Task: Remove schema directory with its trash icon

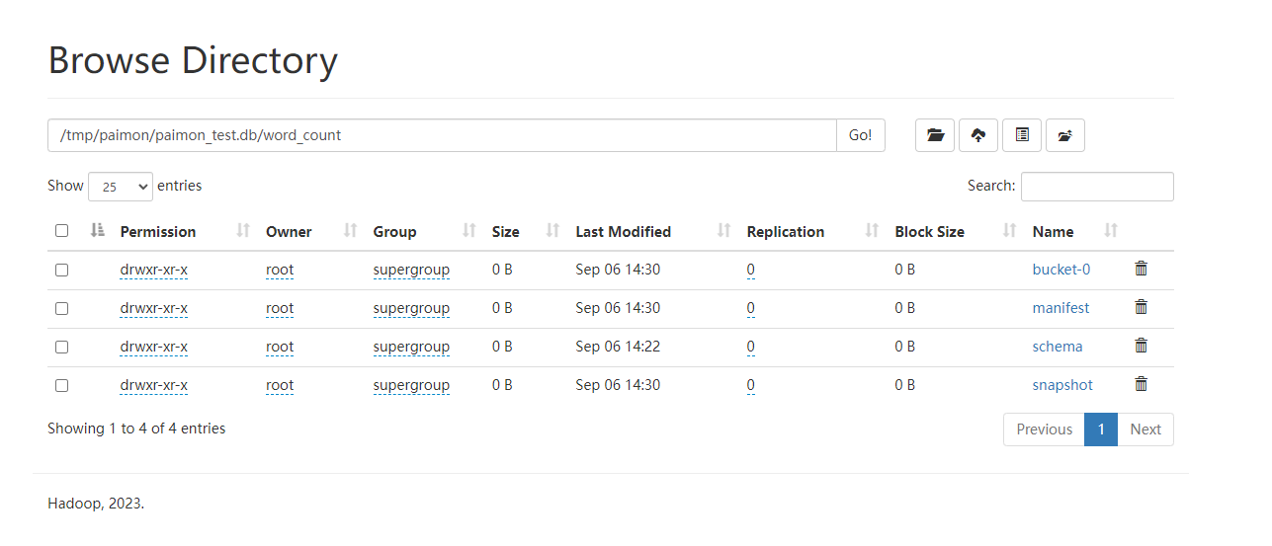Action: point(1141,346)
